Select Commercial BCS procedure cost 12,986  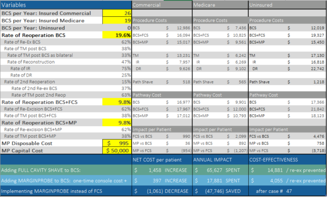coord(183,28)
